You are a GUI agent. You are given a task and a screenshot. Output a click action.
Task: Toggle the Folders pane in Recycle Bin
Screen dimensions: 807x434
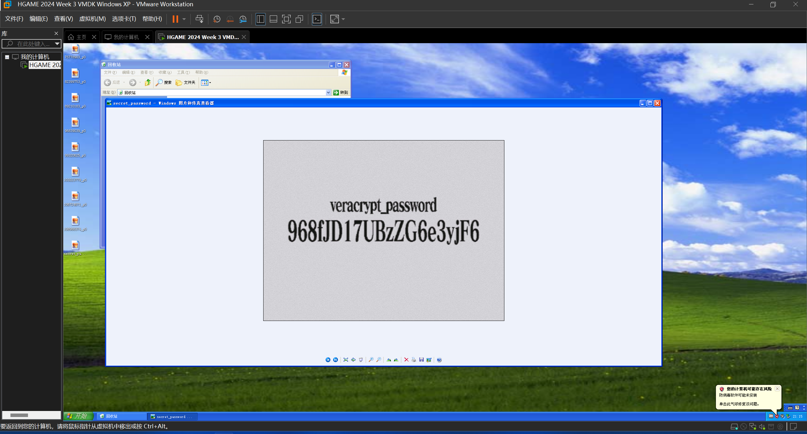coord(186,83)
